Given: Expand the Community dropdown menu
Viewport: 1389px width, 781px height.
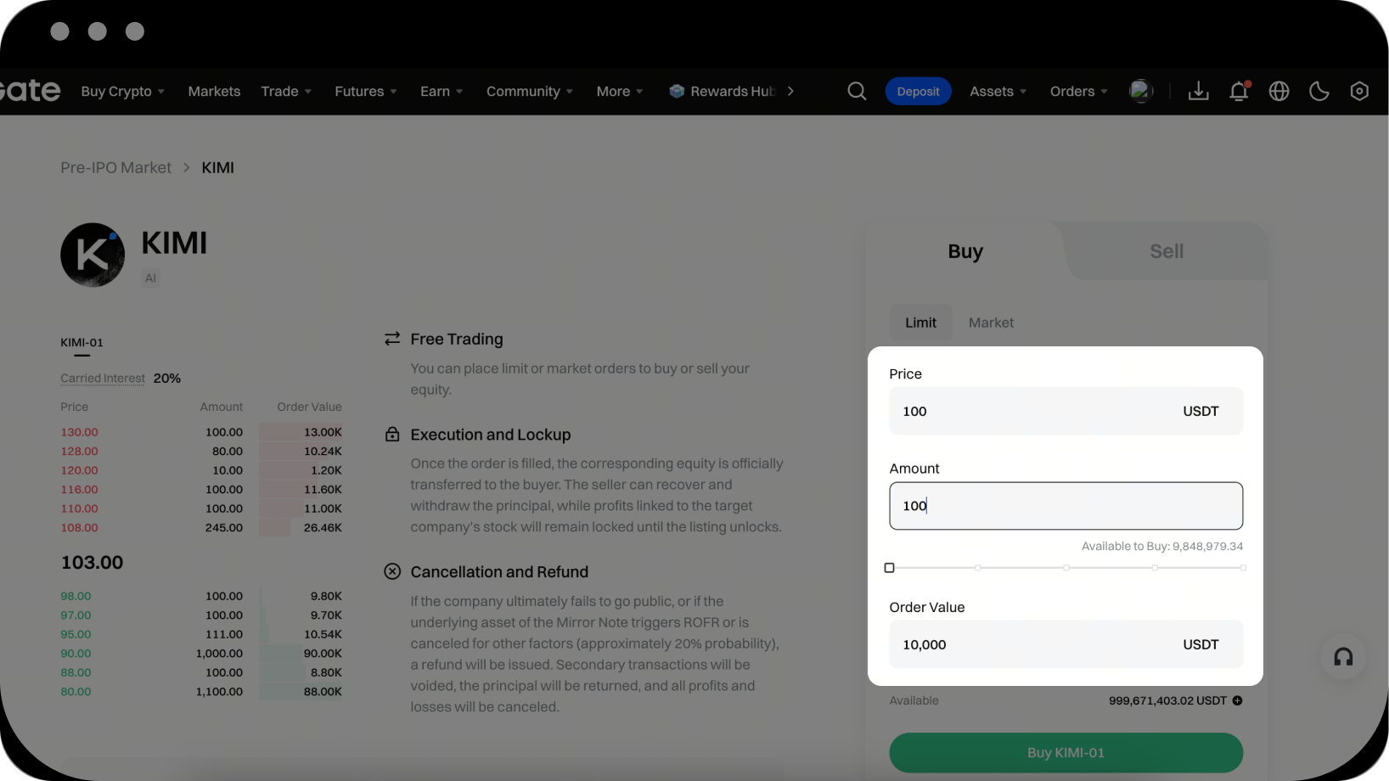Looking at the screenshot, I should click(530, 91).
